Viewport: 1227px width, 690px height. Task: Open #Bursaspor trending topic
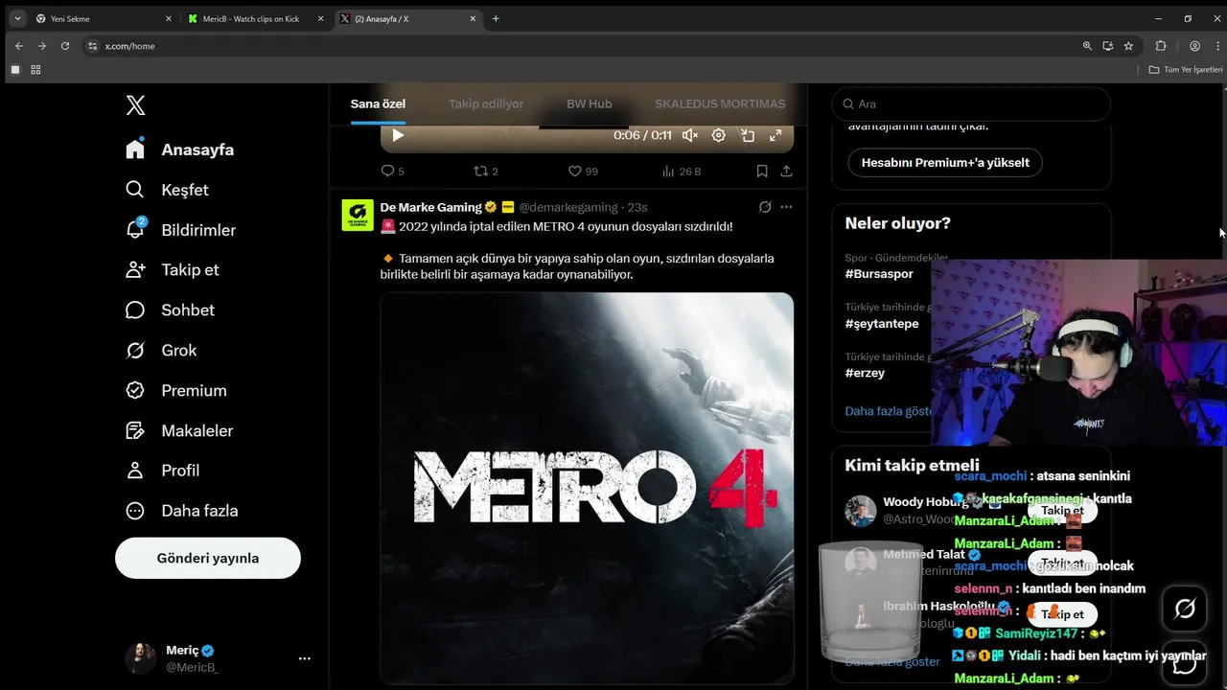click(x=879, y=274)
